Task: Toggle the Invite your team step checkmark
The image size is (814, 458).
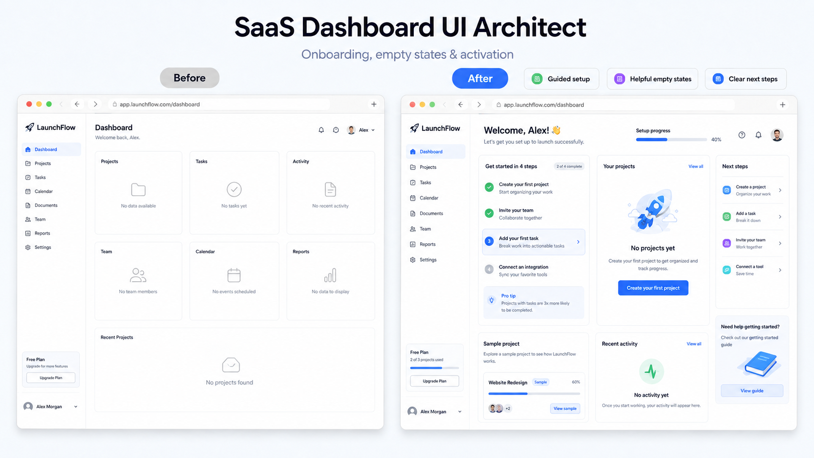Action: [489, 213]
